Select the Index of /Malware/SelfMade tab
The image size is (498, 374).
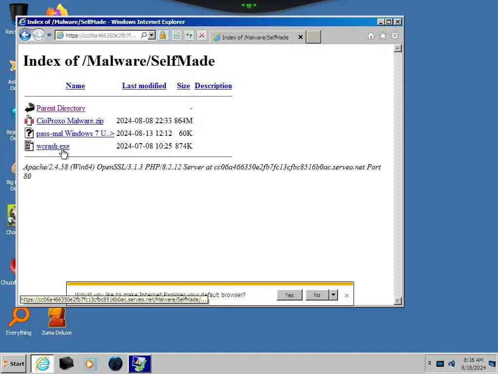click(255, 37)
